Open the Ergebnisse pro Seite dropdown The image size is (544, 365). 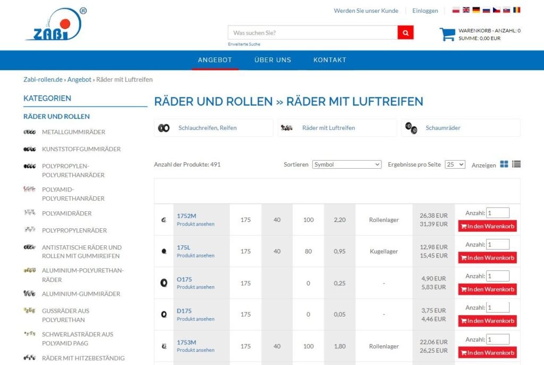455,164
